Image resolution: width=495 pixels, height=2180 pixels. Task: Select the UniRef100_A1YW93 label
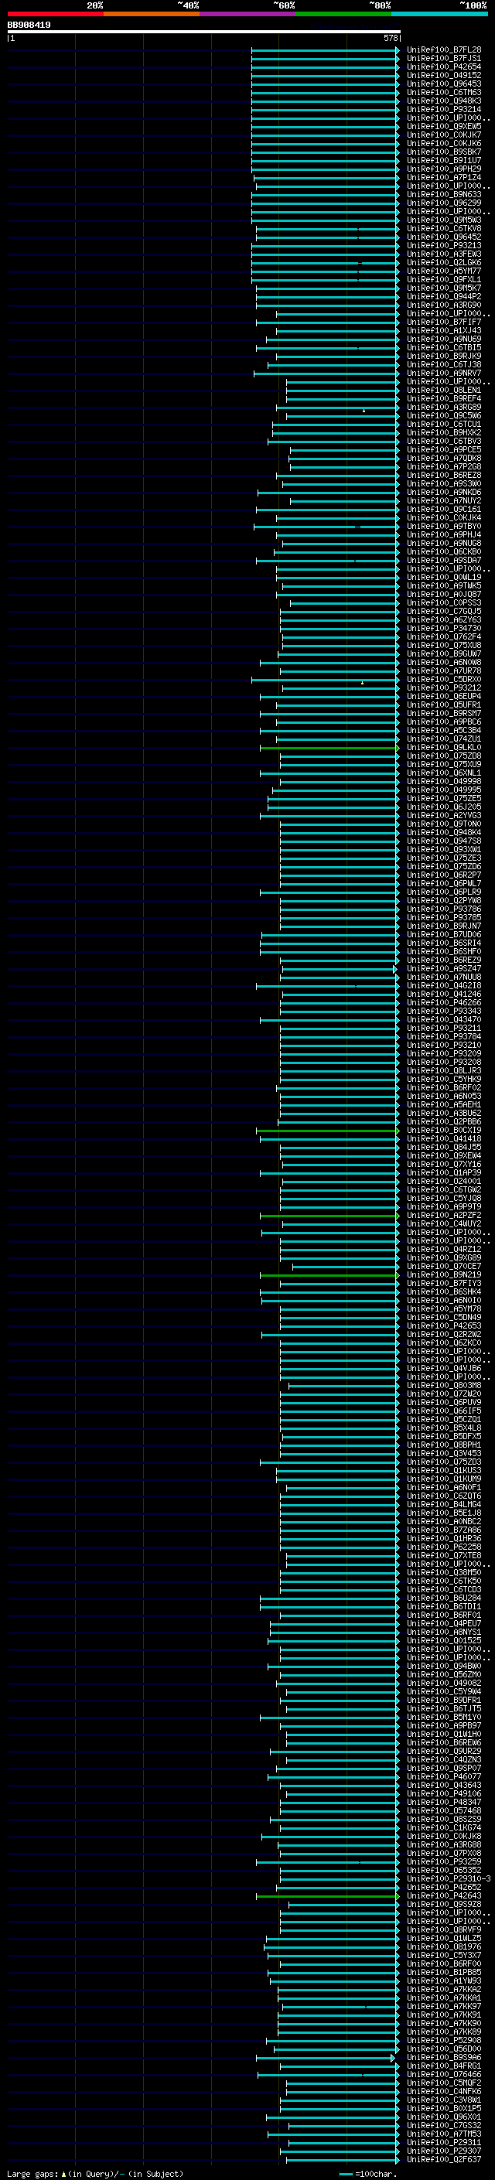[x=444, y=1981]
